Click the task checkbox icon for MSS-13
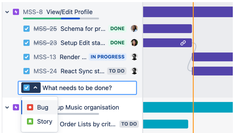Image resolution: width=237 pixels, height=133 pixels. pos(27,57)
